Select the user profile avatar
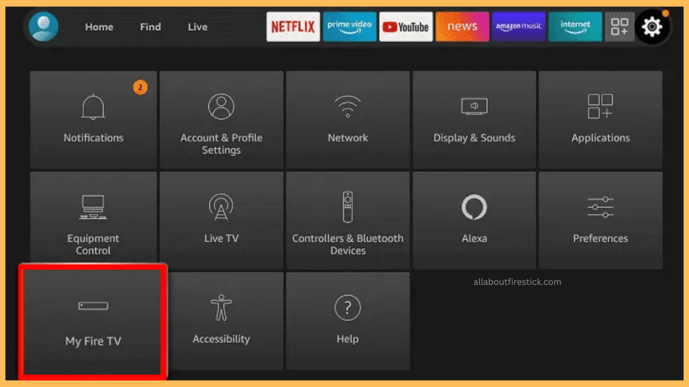 [x=43, y=27]
